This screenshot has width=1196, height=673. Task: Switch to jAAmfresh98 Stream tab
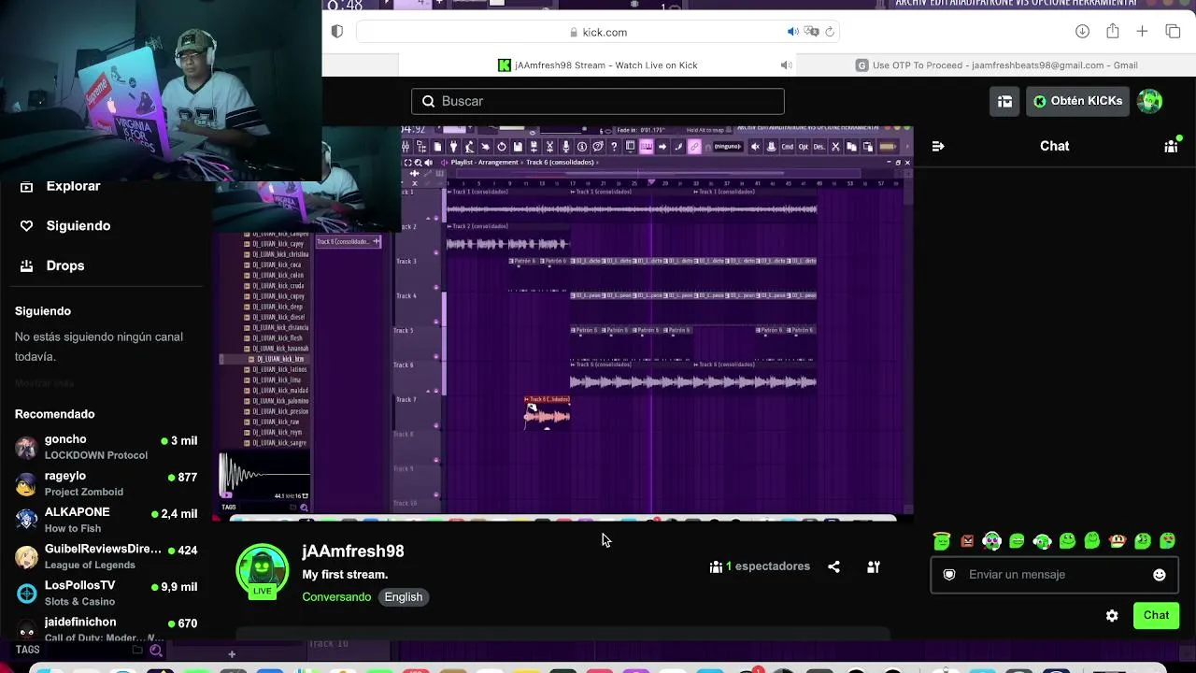tap(598, 65)
